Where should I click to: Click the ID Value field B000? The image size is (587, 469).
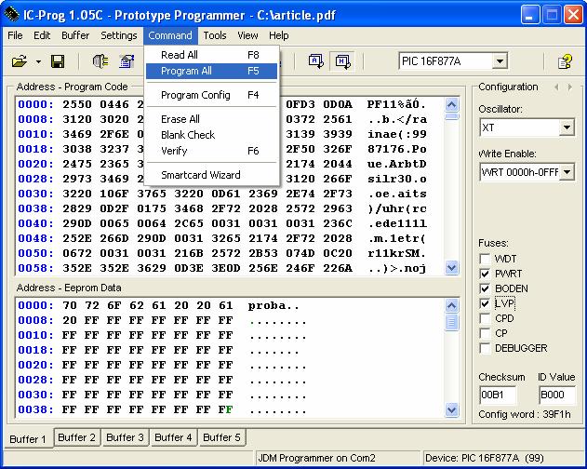557,395
